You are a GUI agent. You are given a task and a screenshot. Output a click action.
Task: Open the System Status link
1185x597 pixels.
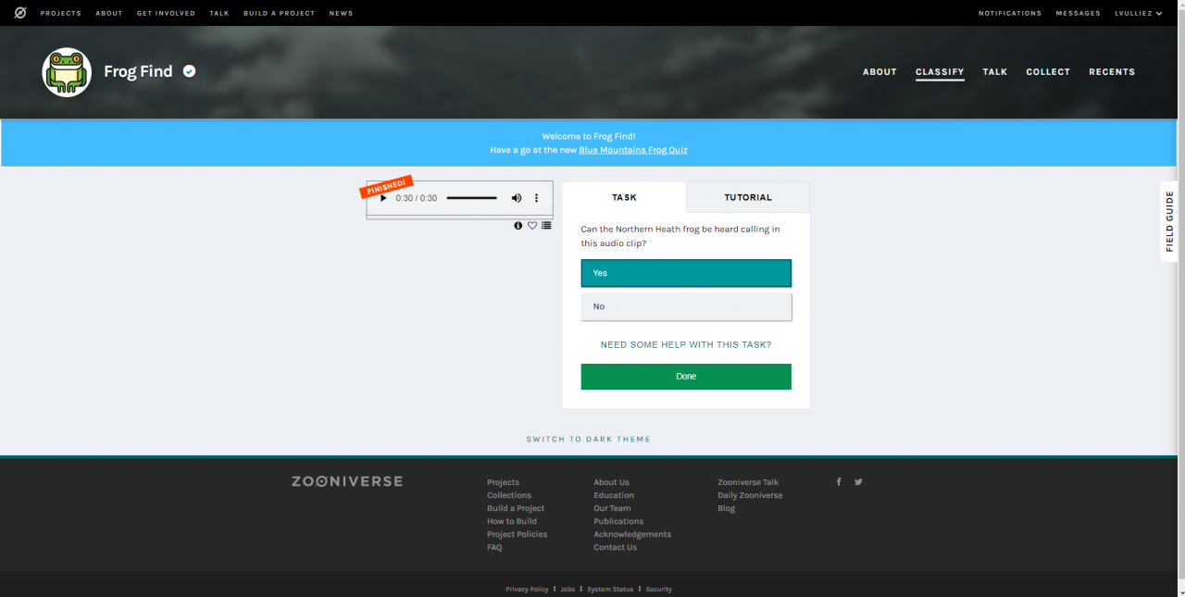click(610, 590)
